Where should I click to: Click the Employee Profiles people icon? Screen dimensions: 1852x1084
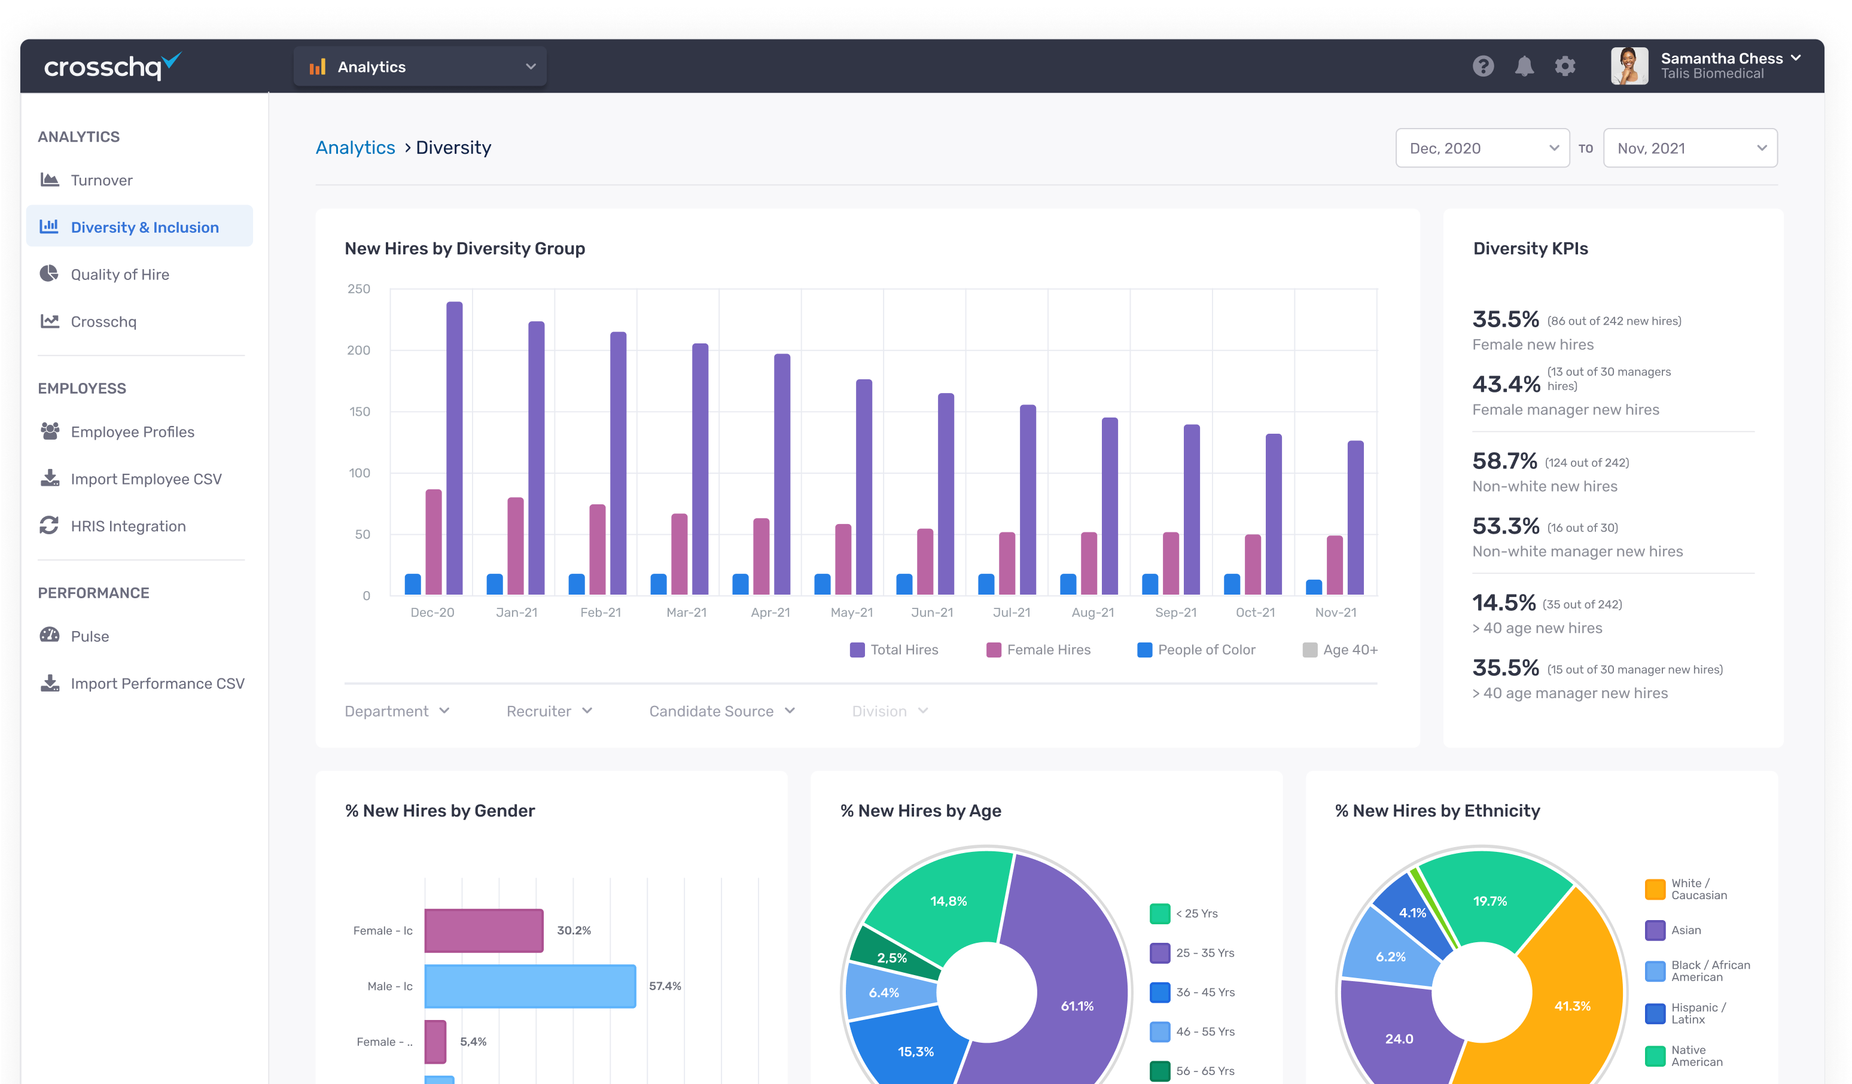49,431
